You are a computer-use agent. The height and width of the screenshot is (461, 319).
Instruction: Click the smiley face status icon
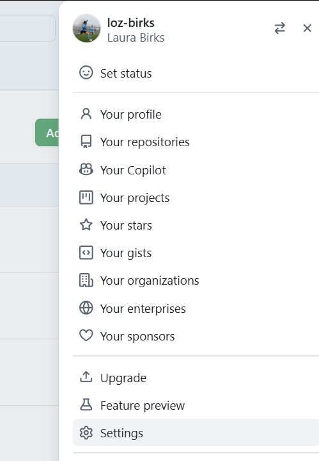tap(86, 72)
